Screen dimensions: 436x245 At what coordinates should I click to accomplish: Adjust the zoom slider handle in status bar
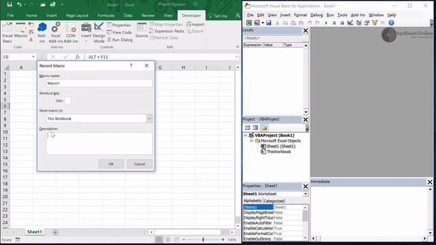pos(203,240)
